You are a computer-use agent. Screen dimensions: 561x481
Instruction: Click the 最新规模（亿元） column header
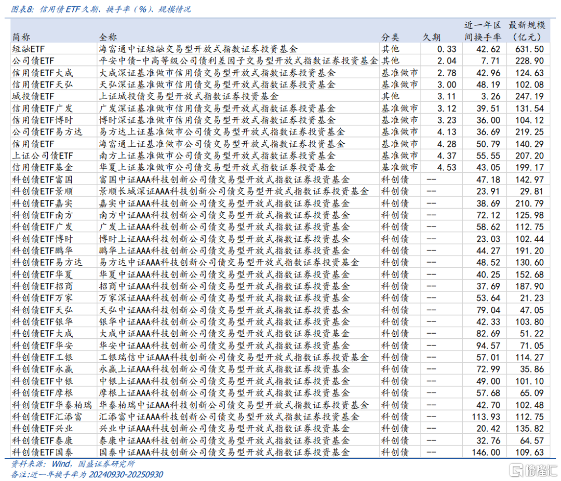[x=527, y=31]
